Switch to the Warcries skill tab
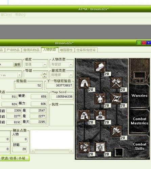Screen dimensions: 151x169 click(x=139, y=96)
